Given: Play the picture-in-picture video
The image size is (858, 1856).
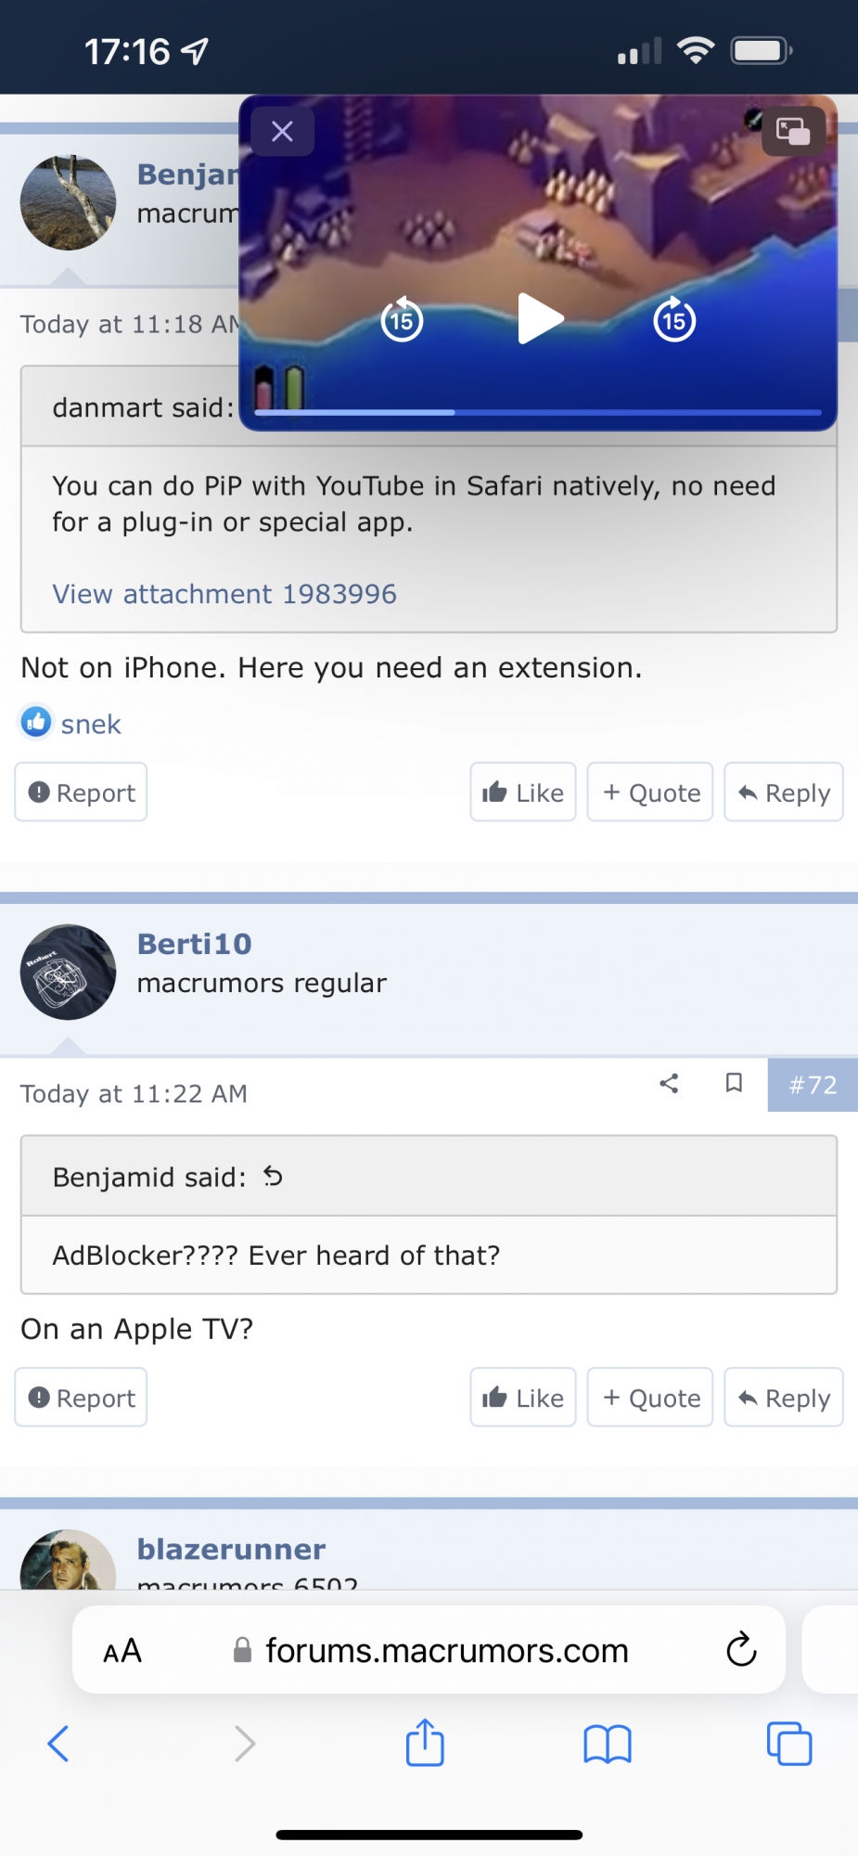Looking at the screenshot, I should (539, 318).
